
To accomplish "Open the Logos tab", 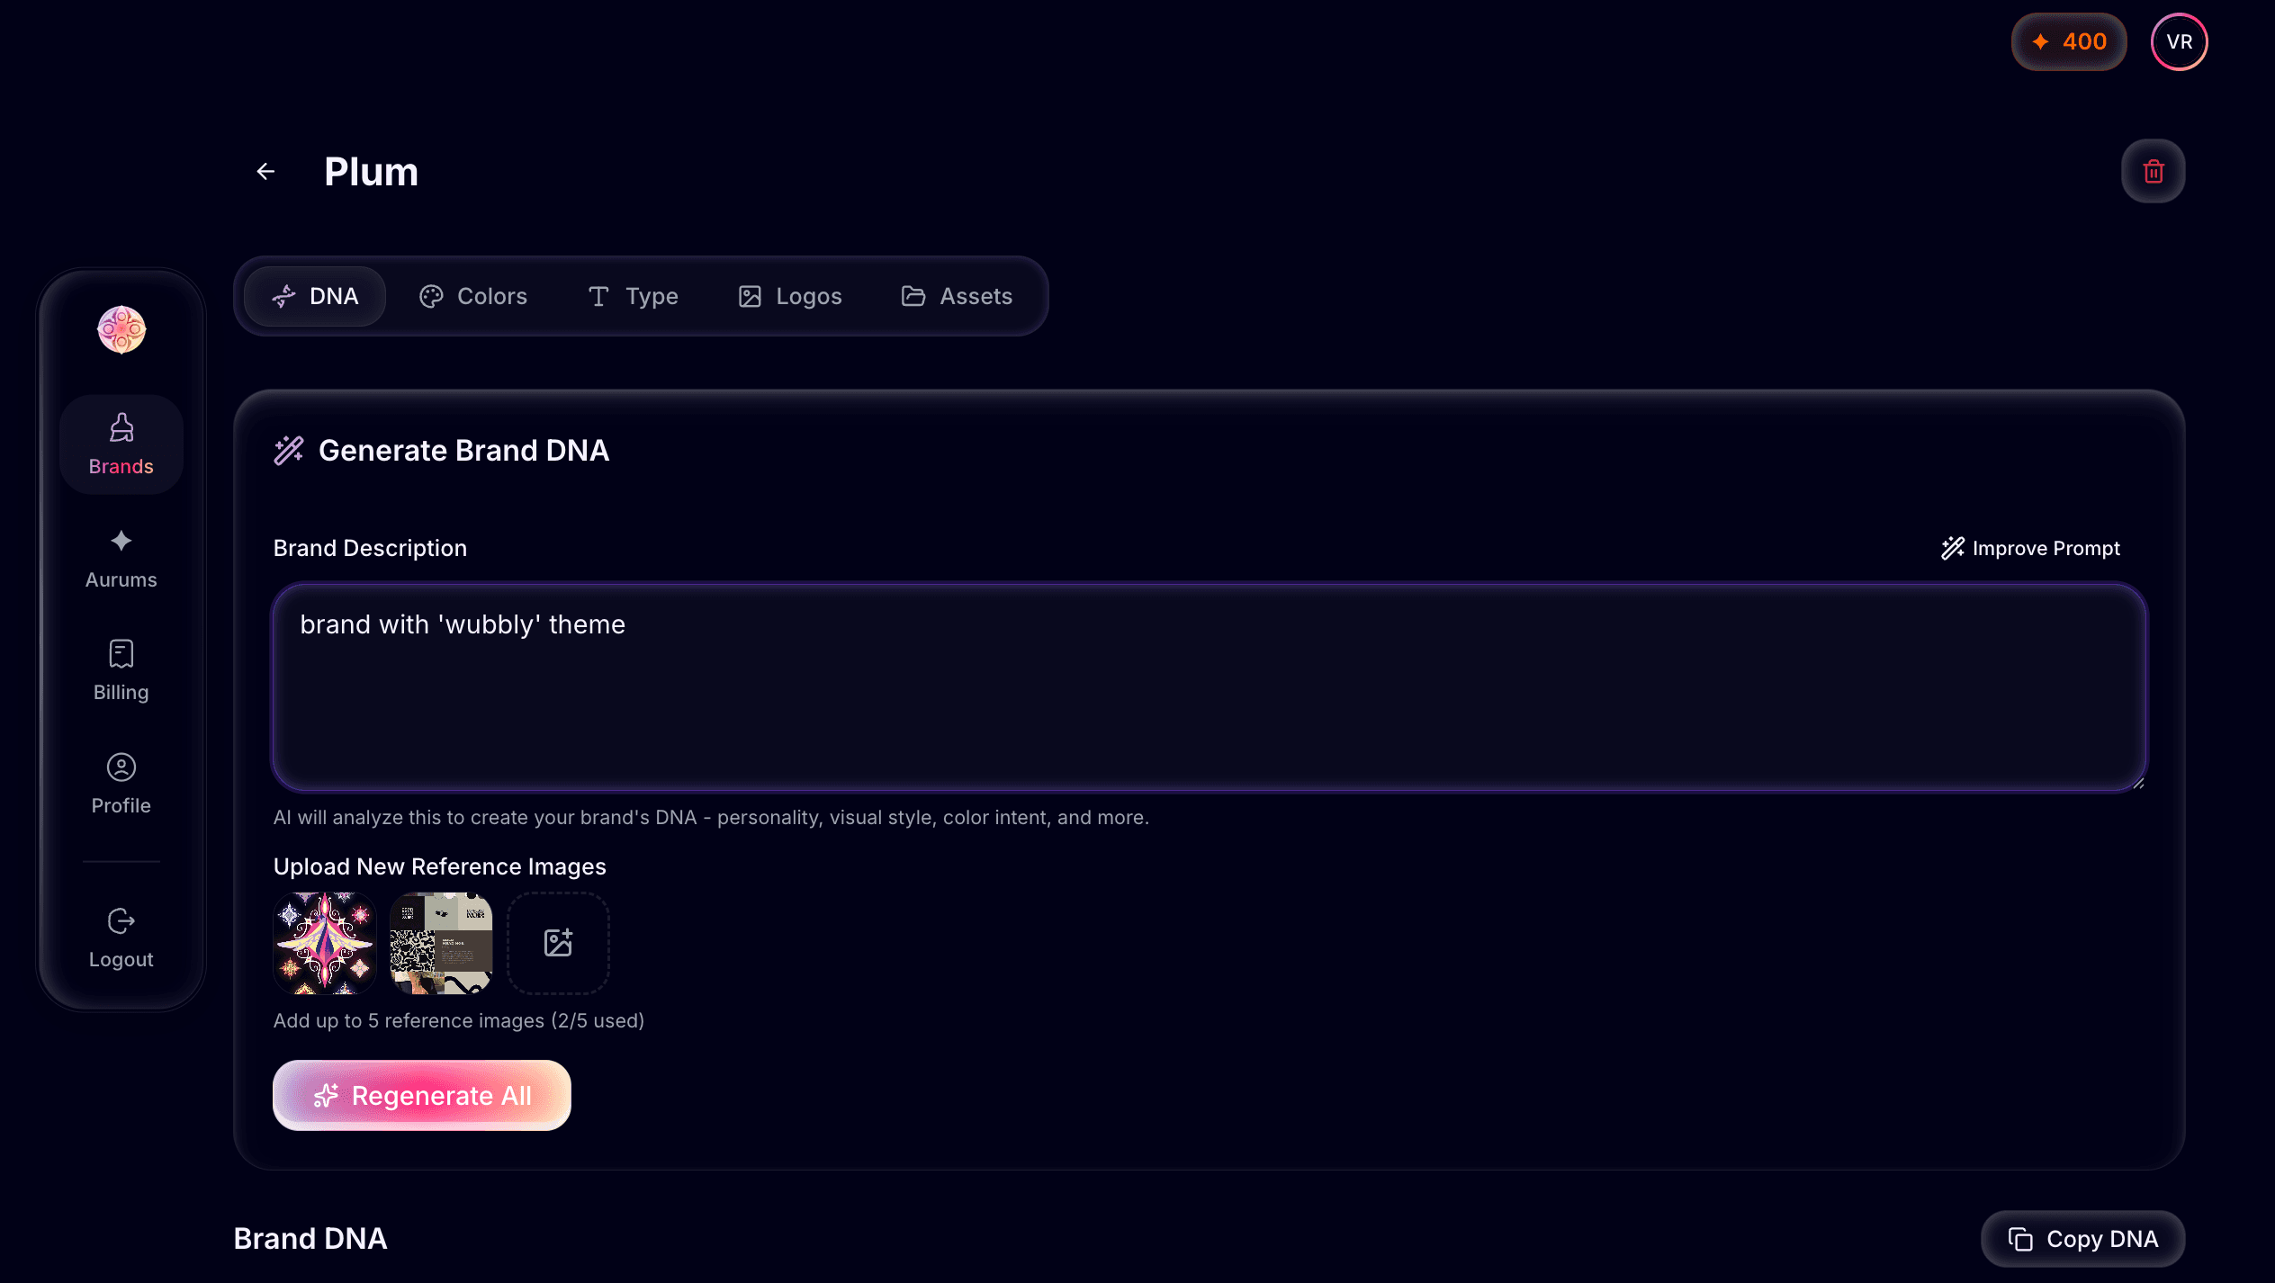I will pos(790,296).
